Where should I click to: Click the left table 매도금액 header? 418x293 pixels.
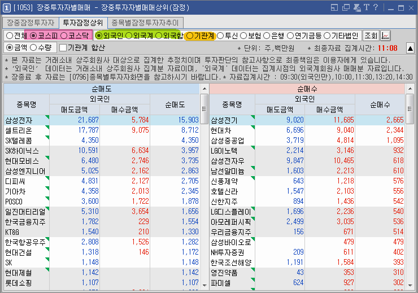tap(75, 110)
